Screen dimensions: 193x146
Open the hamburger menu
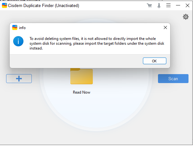(x=168, y=5)
